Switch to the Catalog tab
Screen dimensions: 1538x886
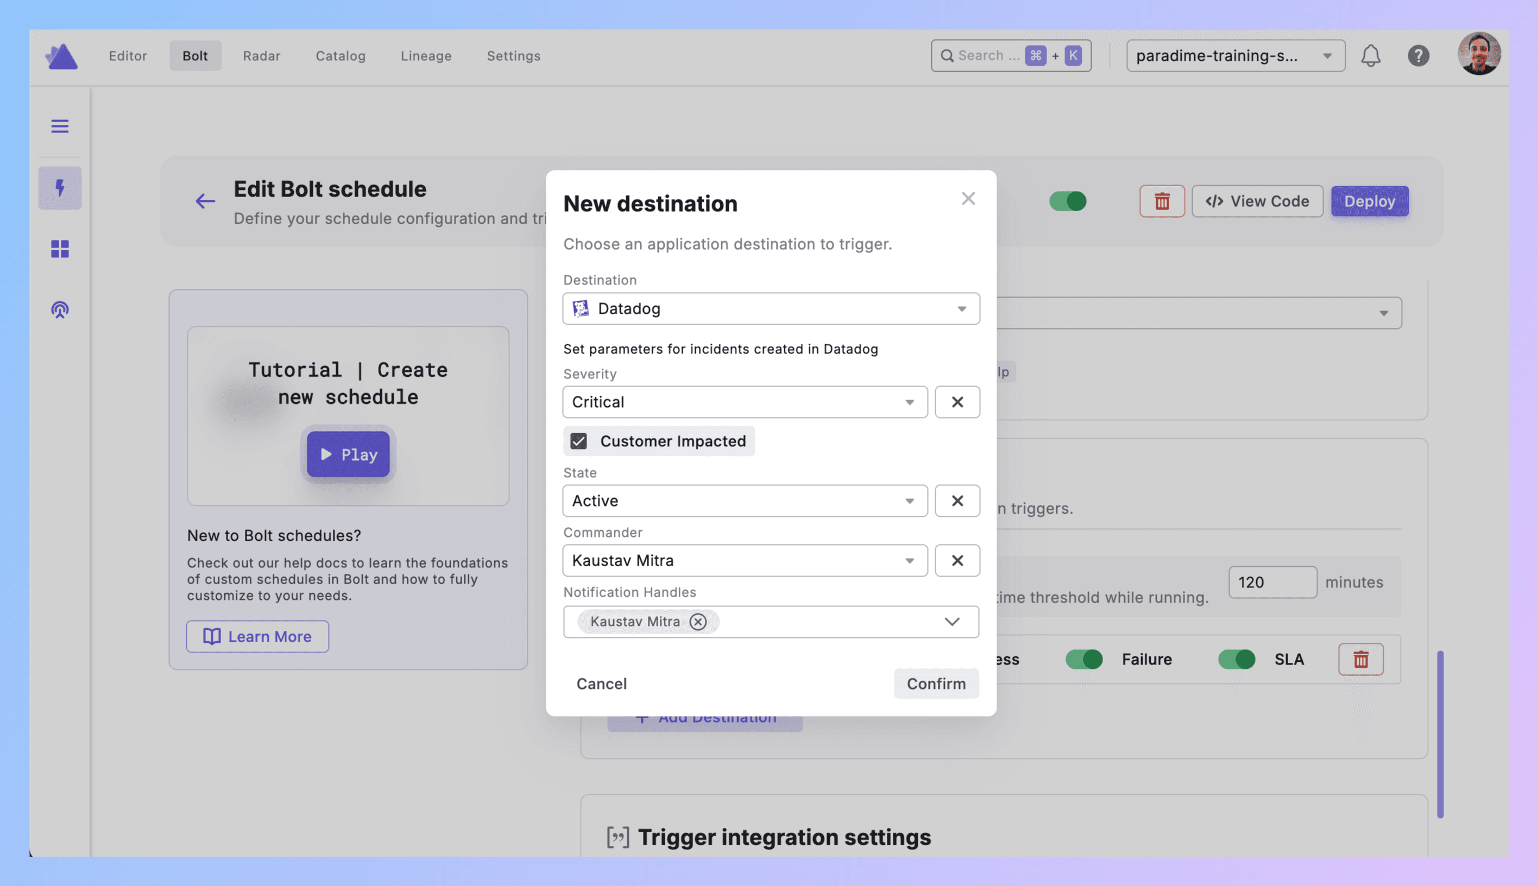(x=340, y=55)
